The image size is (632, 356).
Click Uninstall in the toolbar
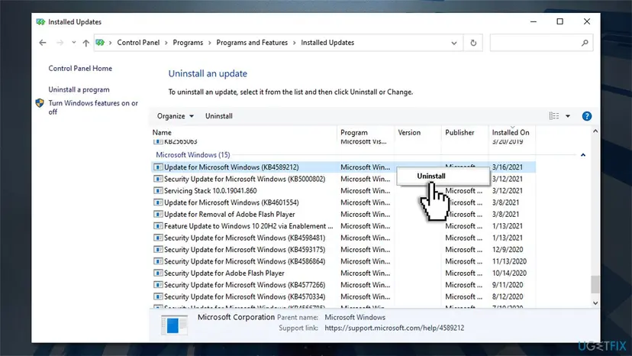pyautogui.click(x=219, y=116)
